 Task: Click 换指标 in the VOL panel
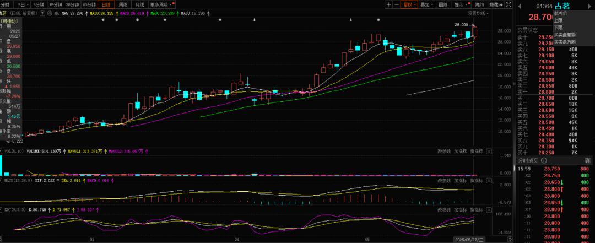476,151
